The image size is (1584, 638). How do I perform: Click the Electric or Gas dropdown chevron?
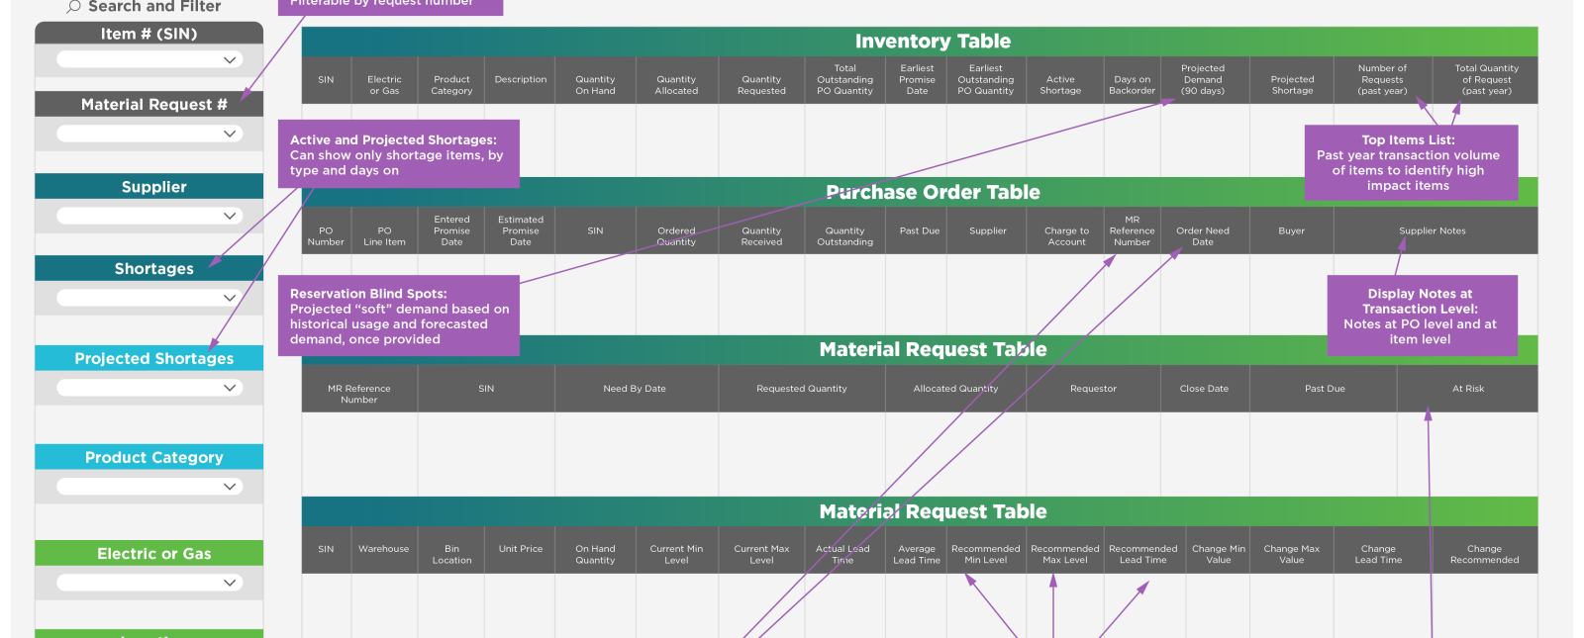230,583
